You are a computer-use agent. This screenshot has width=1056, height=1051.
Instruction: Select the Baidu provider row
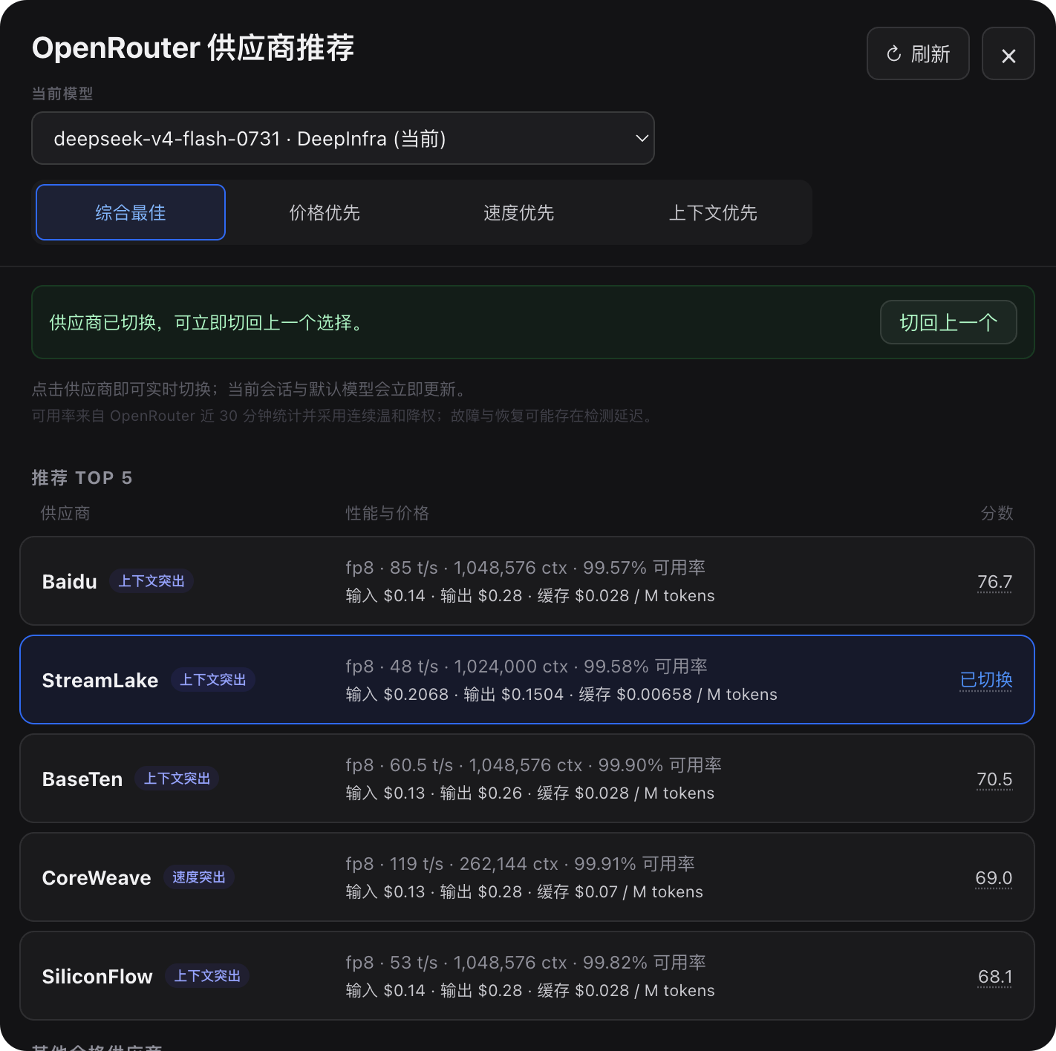(x=527, y=581)
